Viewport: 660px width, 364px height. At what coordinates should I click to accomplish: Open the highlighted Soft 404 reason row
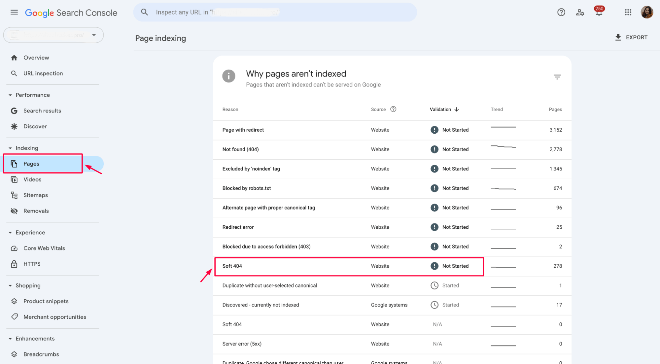pyautogui.click(x=232, y=266)
